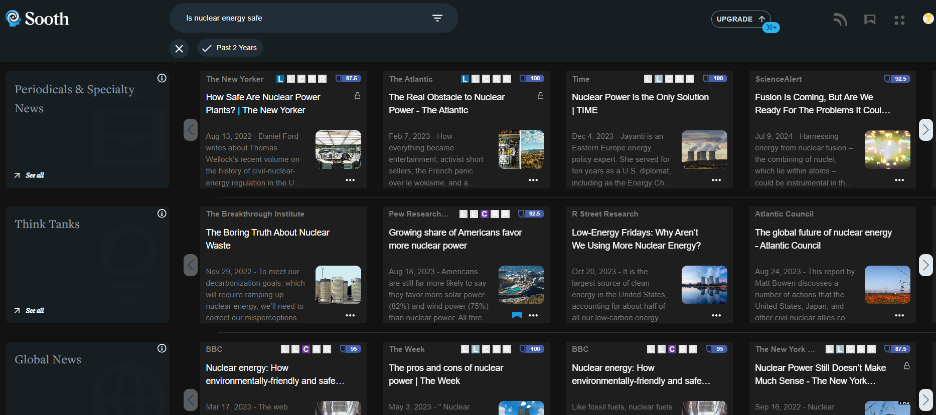Open the apps grid icon

point(899,20)
